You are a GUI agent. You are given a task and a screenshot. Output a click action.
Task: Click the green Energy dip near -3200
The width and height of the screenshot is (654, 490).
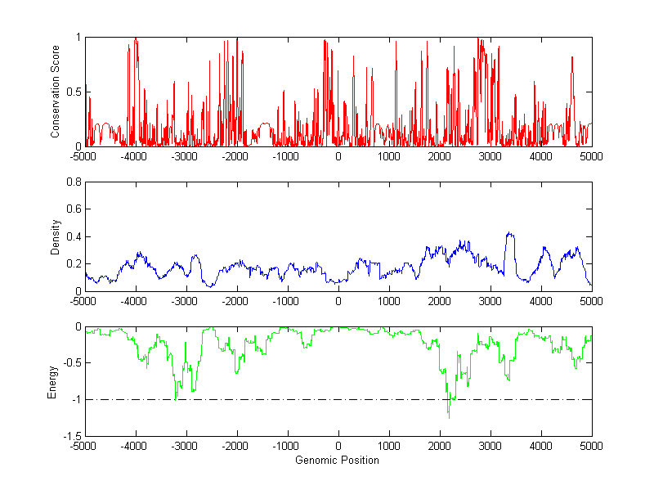point(176,397)
